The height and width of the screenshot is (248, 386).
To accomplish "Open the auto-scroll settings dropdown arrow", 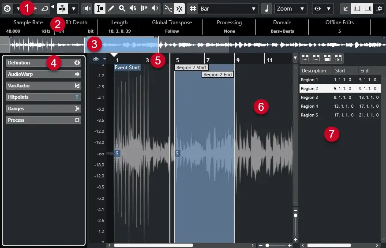I will click(x=74, y=9).
